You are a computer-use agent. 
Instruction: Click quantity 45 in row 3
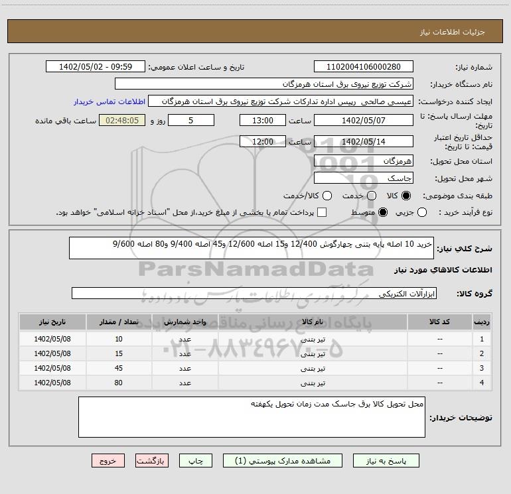(119, 368)
